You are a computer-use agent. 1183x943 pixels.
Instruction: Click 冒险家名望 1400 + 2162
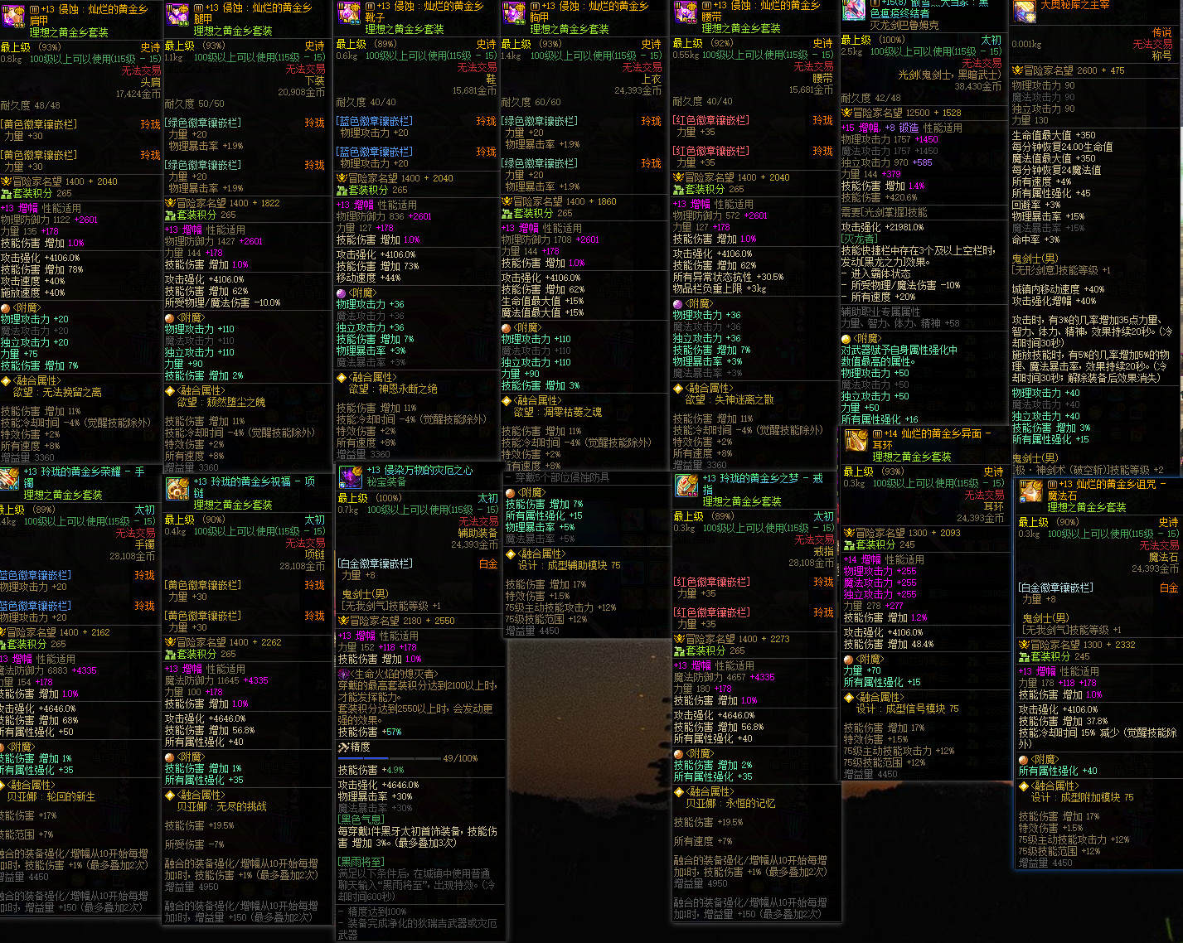[x=56, y=632]
